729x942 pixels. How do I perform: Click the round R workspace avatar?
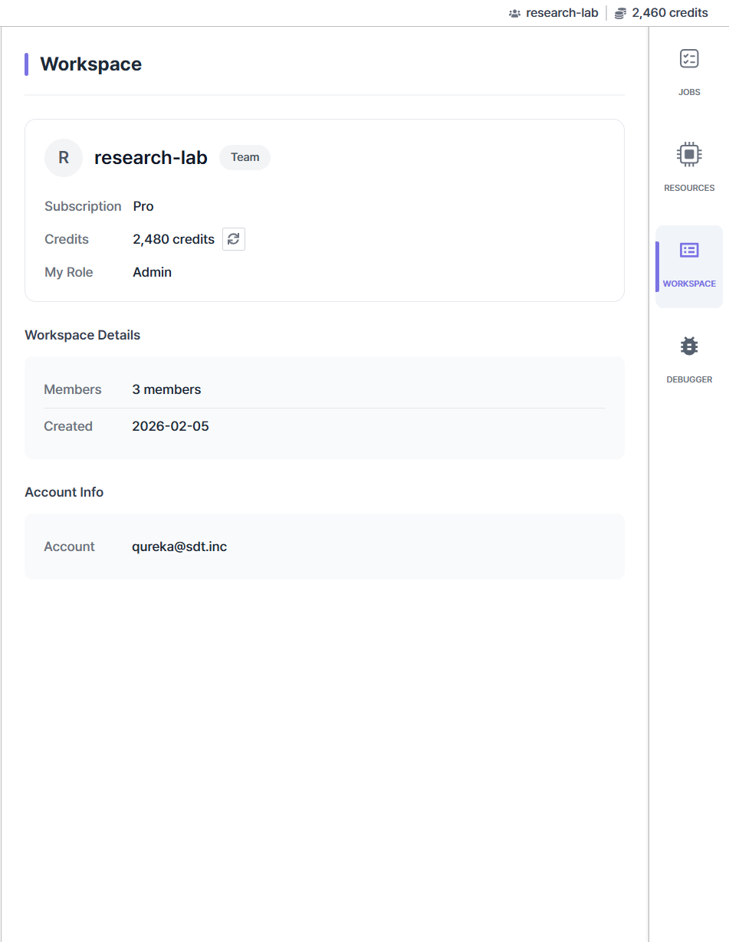click(x=64, y=158)
